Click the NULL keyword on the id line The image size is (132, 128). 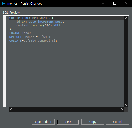pos(59,22)
